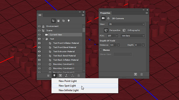Add new object to scene icon

[48, 75]
